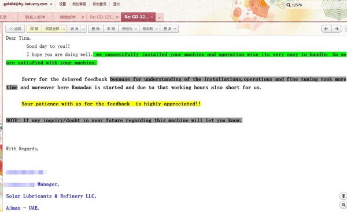
Task: Click the 返回 back button
Action: pyautogui.click(x=15, y=29)
